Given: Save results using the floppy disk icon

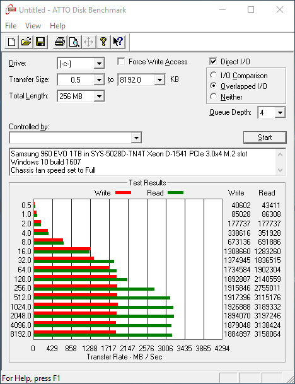Looking at the screenshot, I should (40, 42).
